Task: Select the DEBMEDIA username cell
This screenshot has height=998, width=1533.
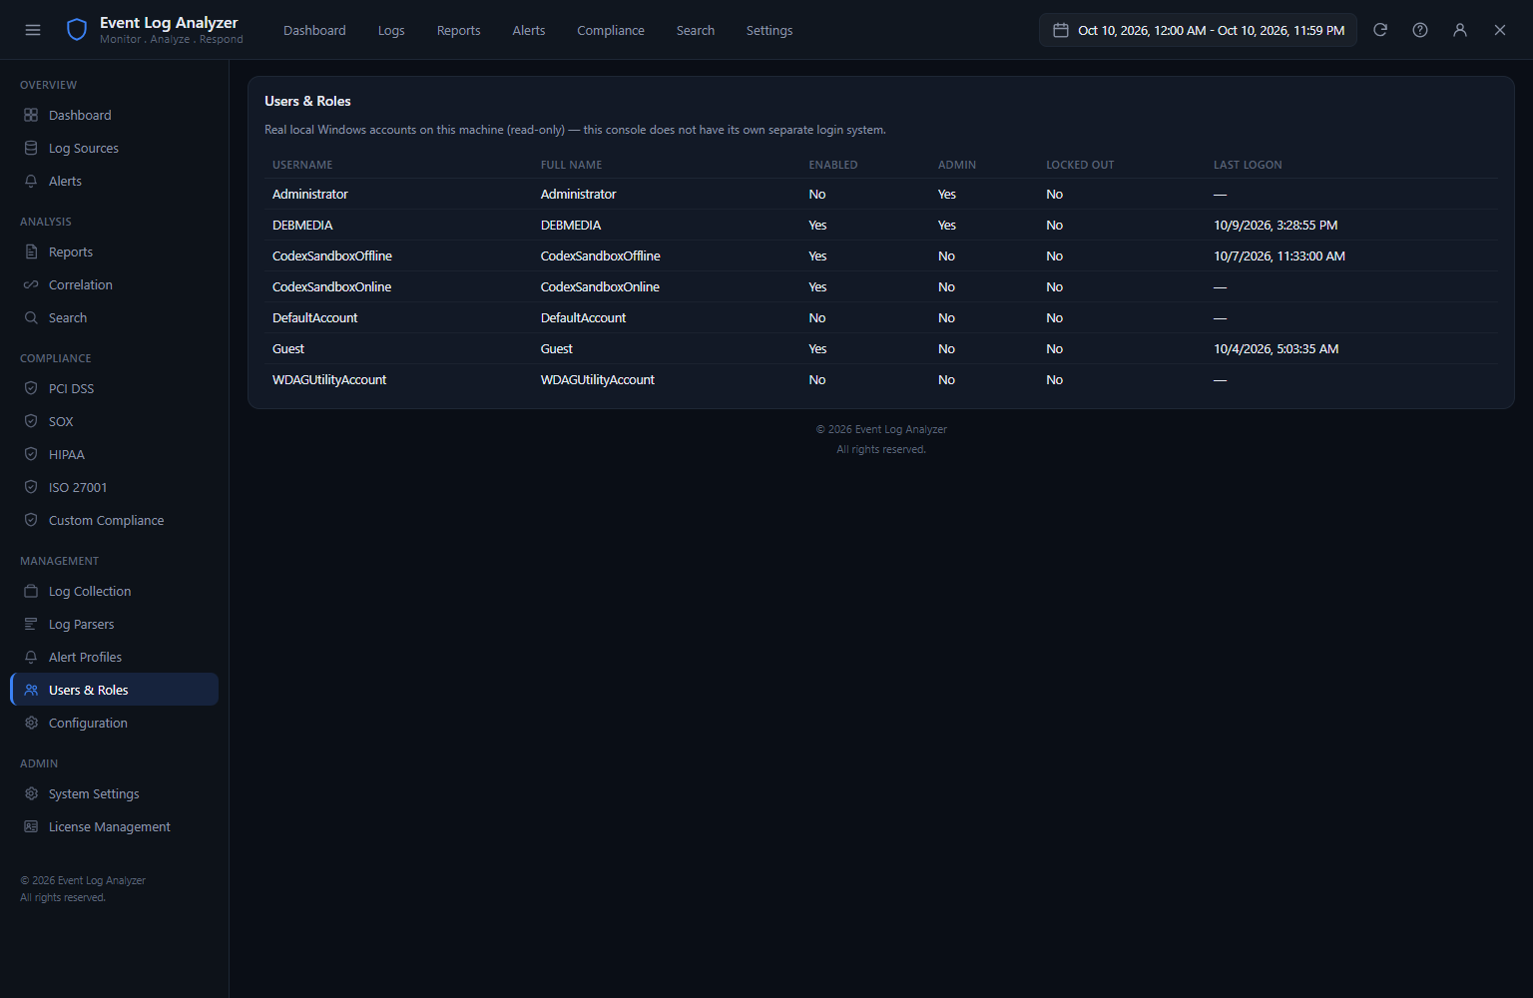Action: click(302, 226)
